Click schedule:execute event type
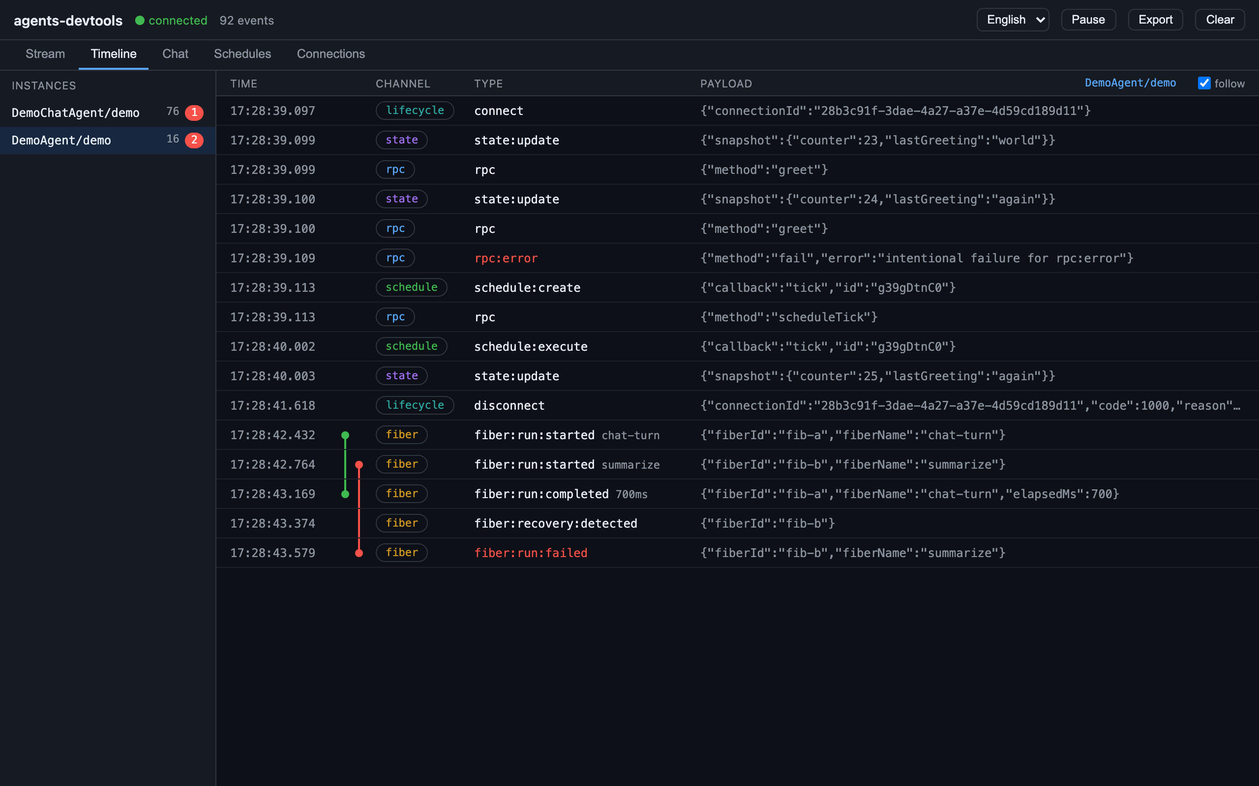The width and height of the screenshot is (1259, 786). (531, 347)
